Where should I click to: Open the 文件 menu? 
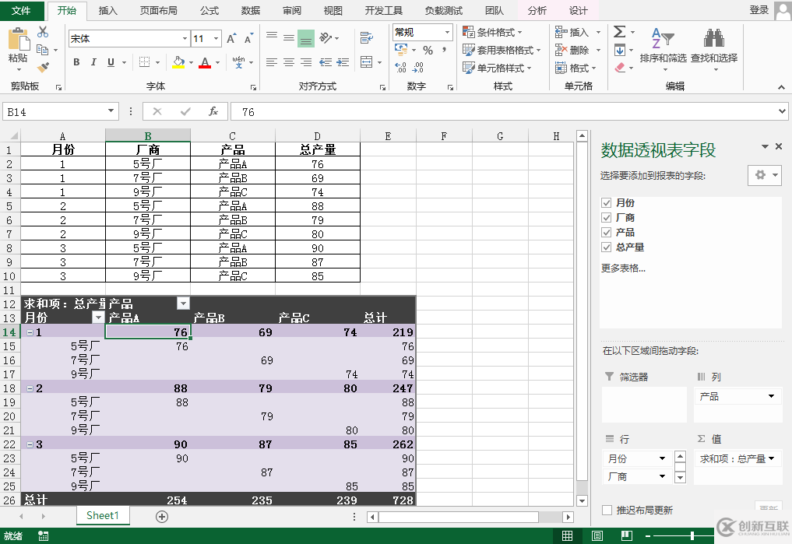click(21, 10)
